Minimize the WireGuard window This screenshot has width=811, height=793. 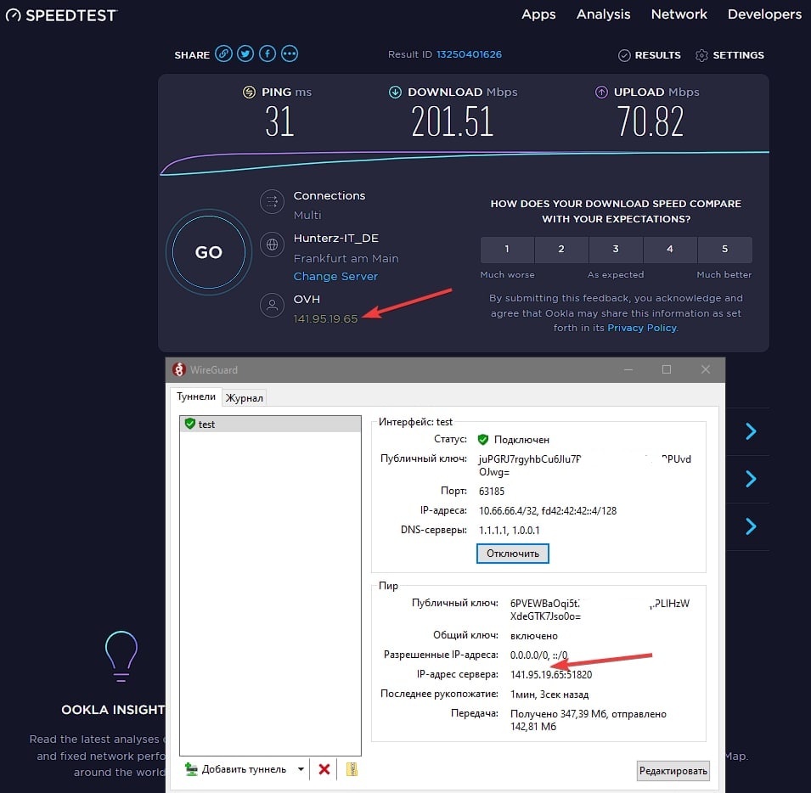tap(628, 369)
